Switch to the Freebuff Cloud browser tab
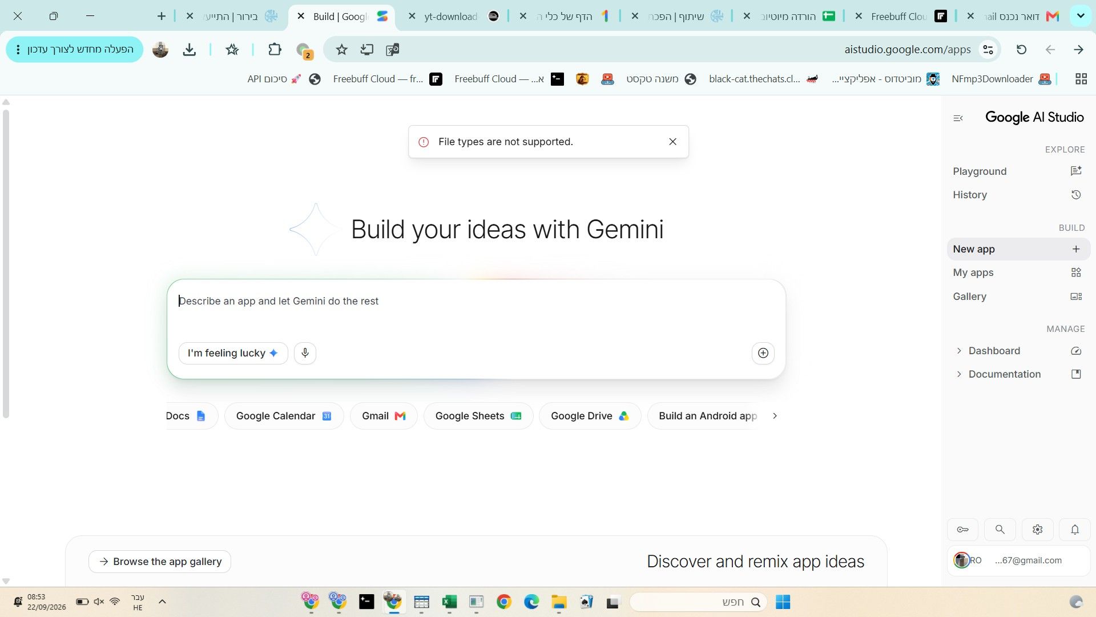 [903, 16]
